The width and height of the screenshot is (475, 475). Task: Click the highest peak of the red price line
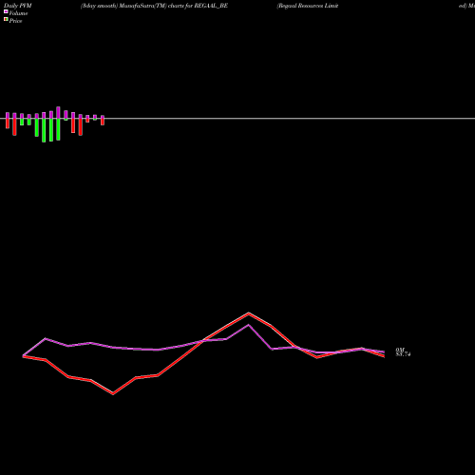click(x=249, y=313)
